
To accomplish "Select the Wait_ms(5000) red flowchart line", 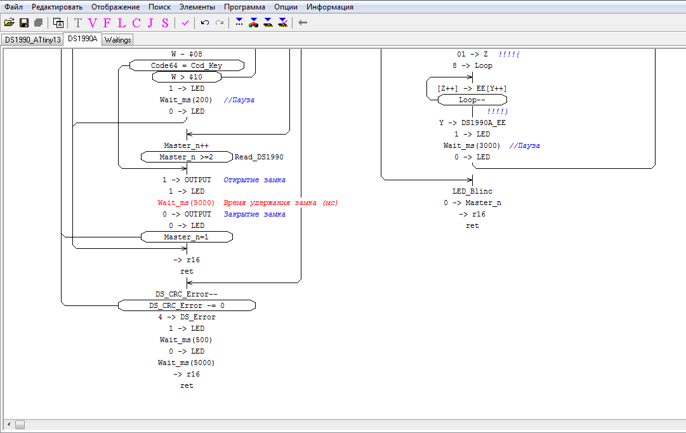I will (186, 203).
